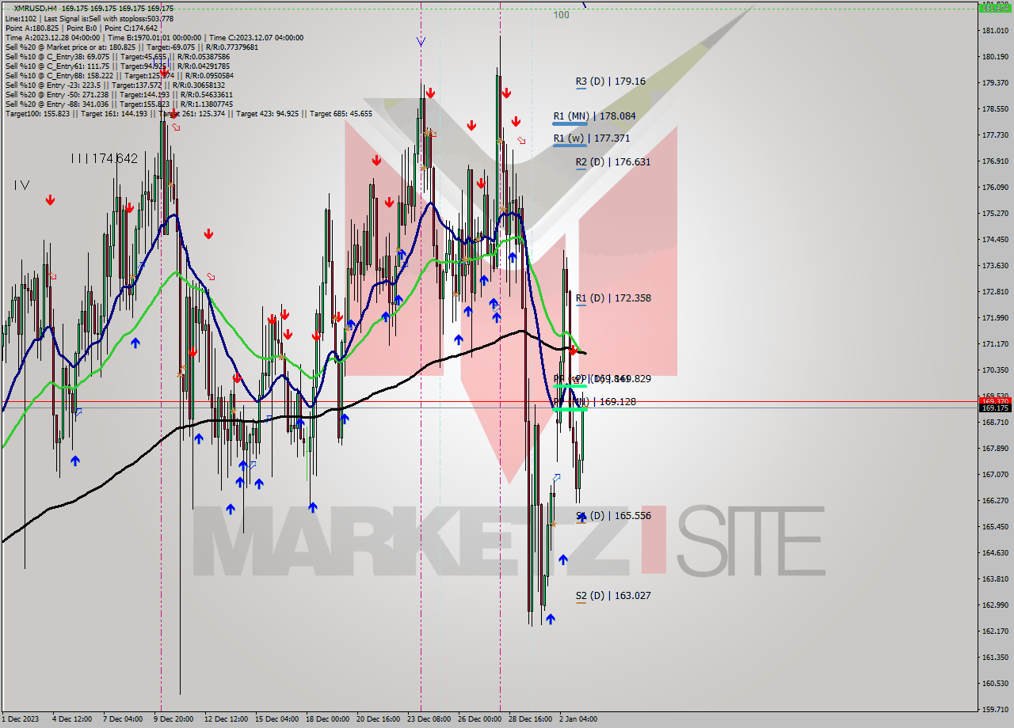1014x728 pixels.
Task: Click the blue line marker under R1 (MN)
Action: [570, 123]
